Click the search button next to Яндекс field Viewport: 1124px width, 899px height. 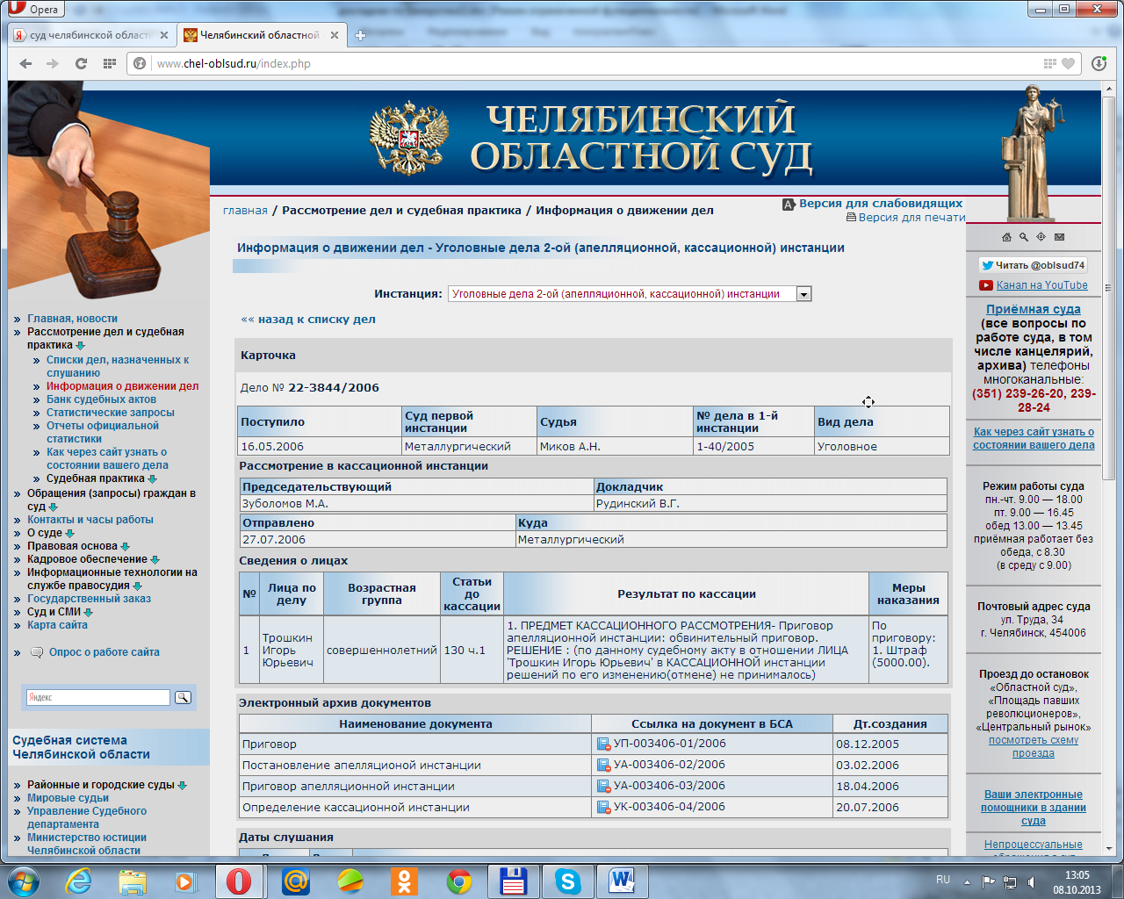pos(183,697)
